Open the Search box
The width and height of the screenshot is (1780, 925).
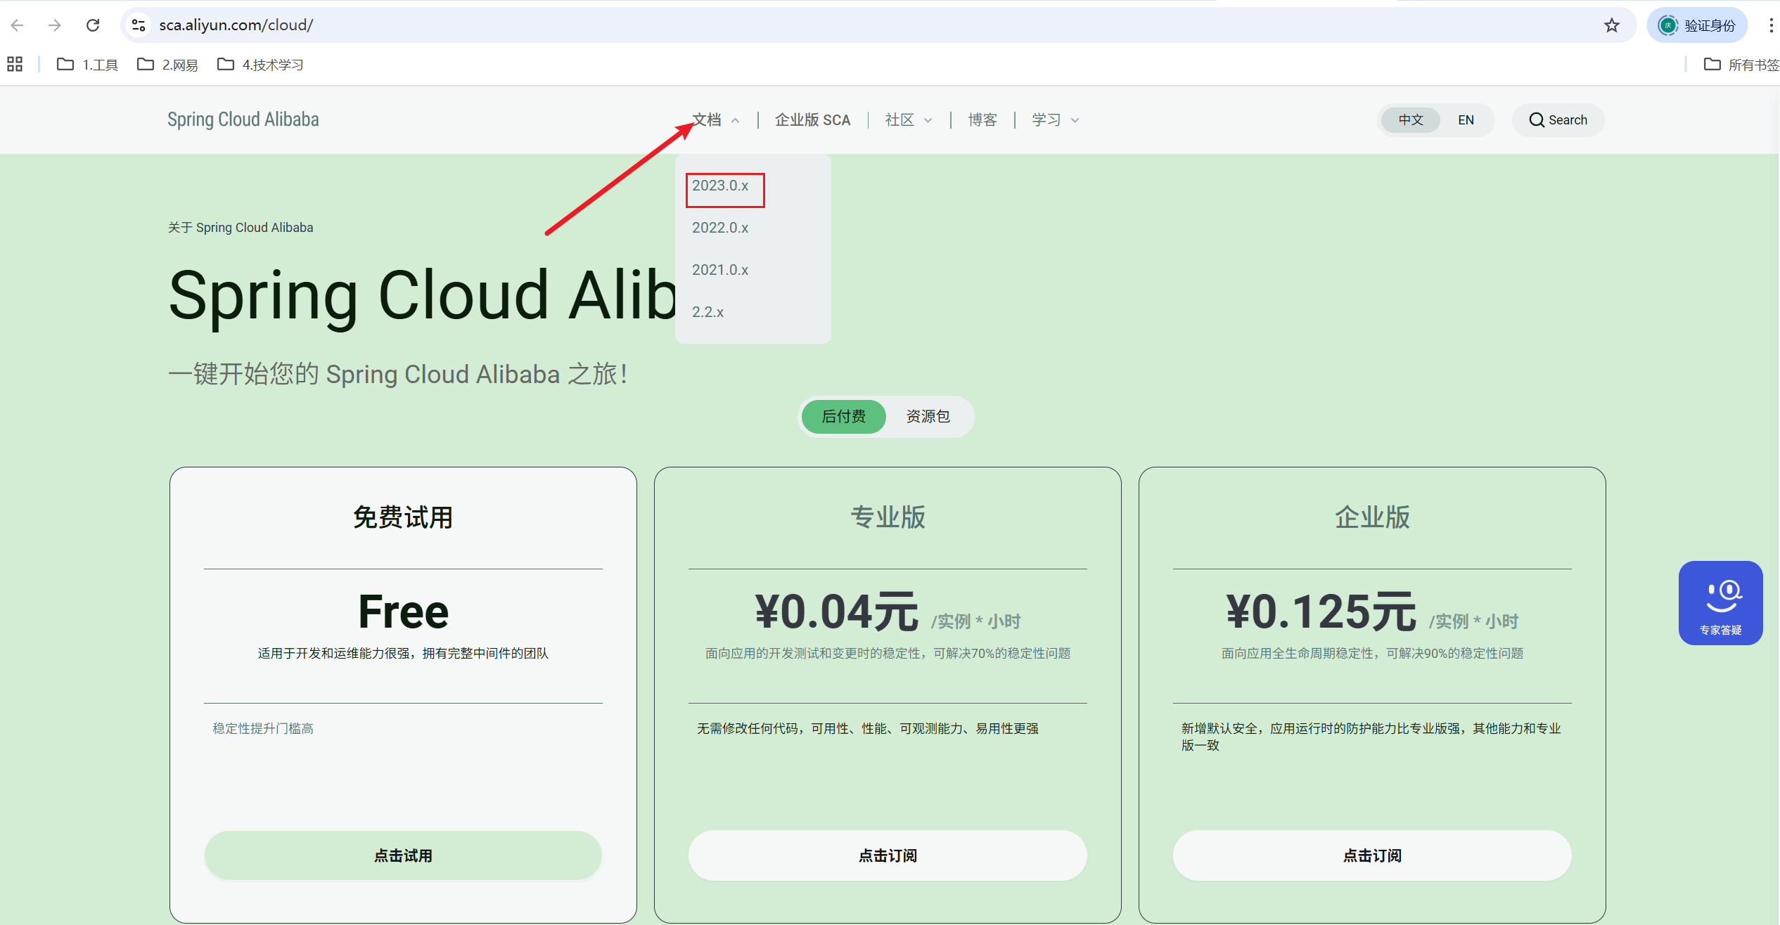click(1558, 120)
